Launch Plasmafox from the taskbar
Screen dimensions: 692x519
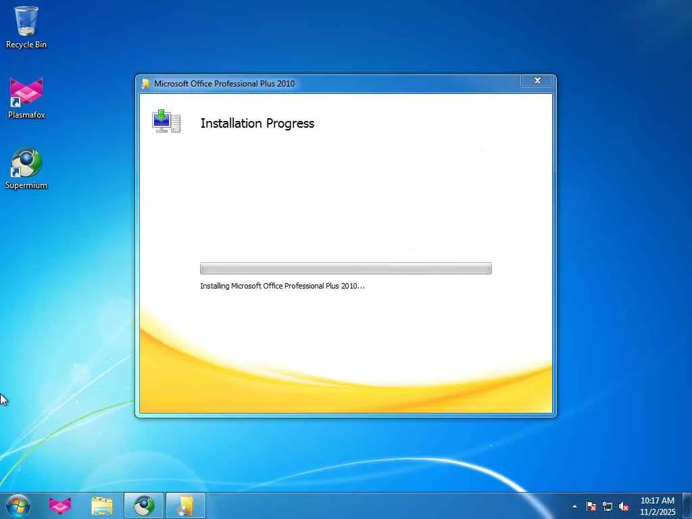pos(60,505)
